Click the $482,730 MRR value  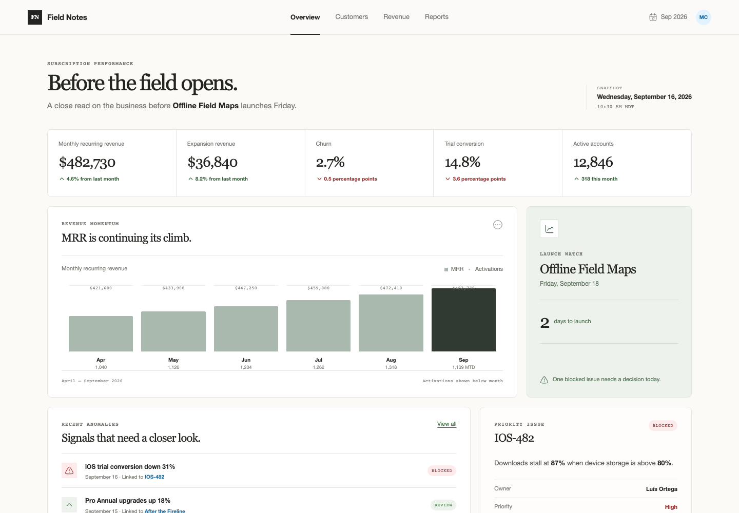pyautogui.click(x=87, y=163)
